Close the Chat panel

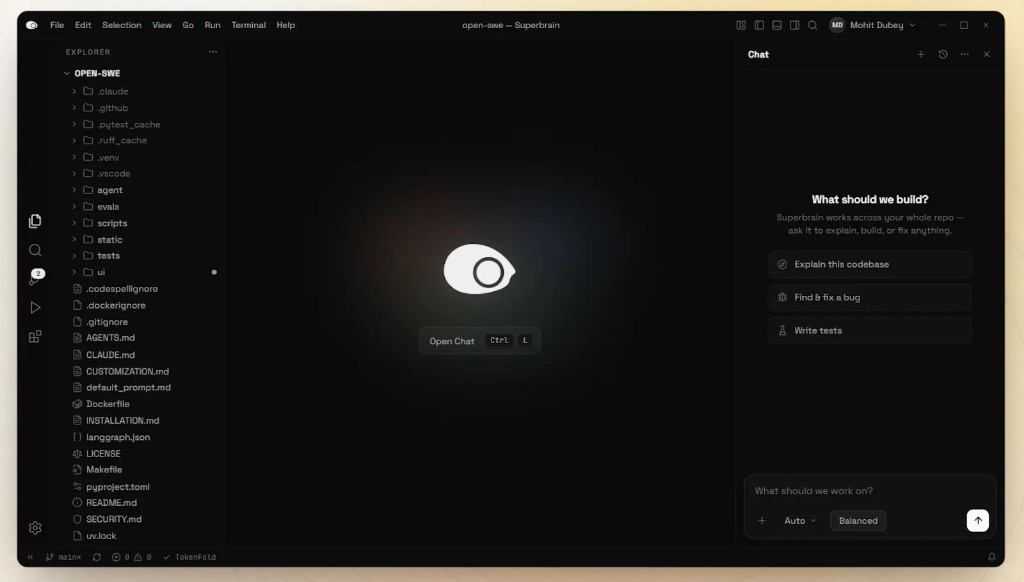[x=986, y=54]
